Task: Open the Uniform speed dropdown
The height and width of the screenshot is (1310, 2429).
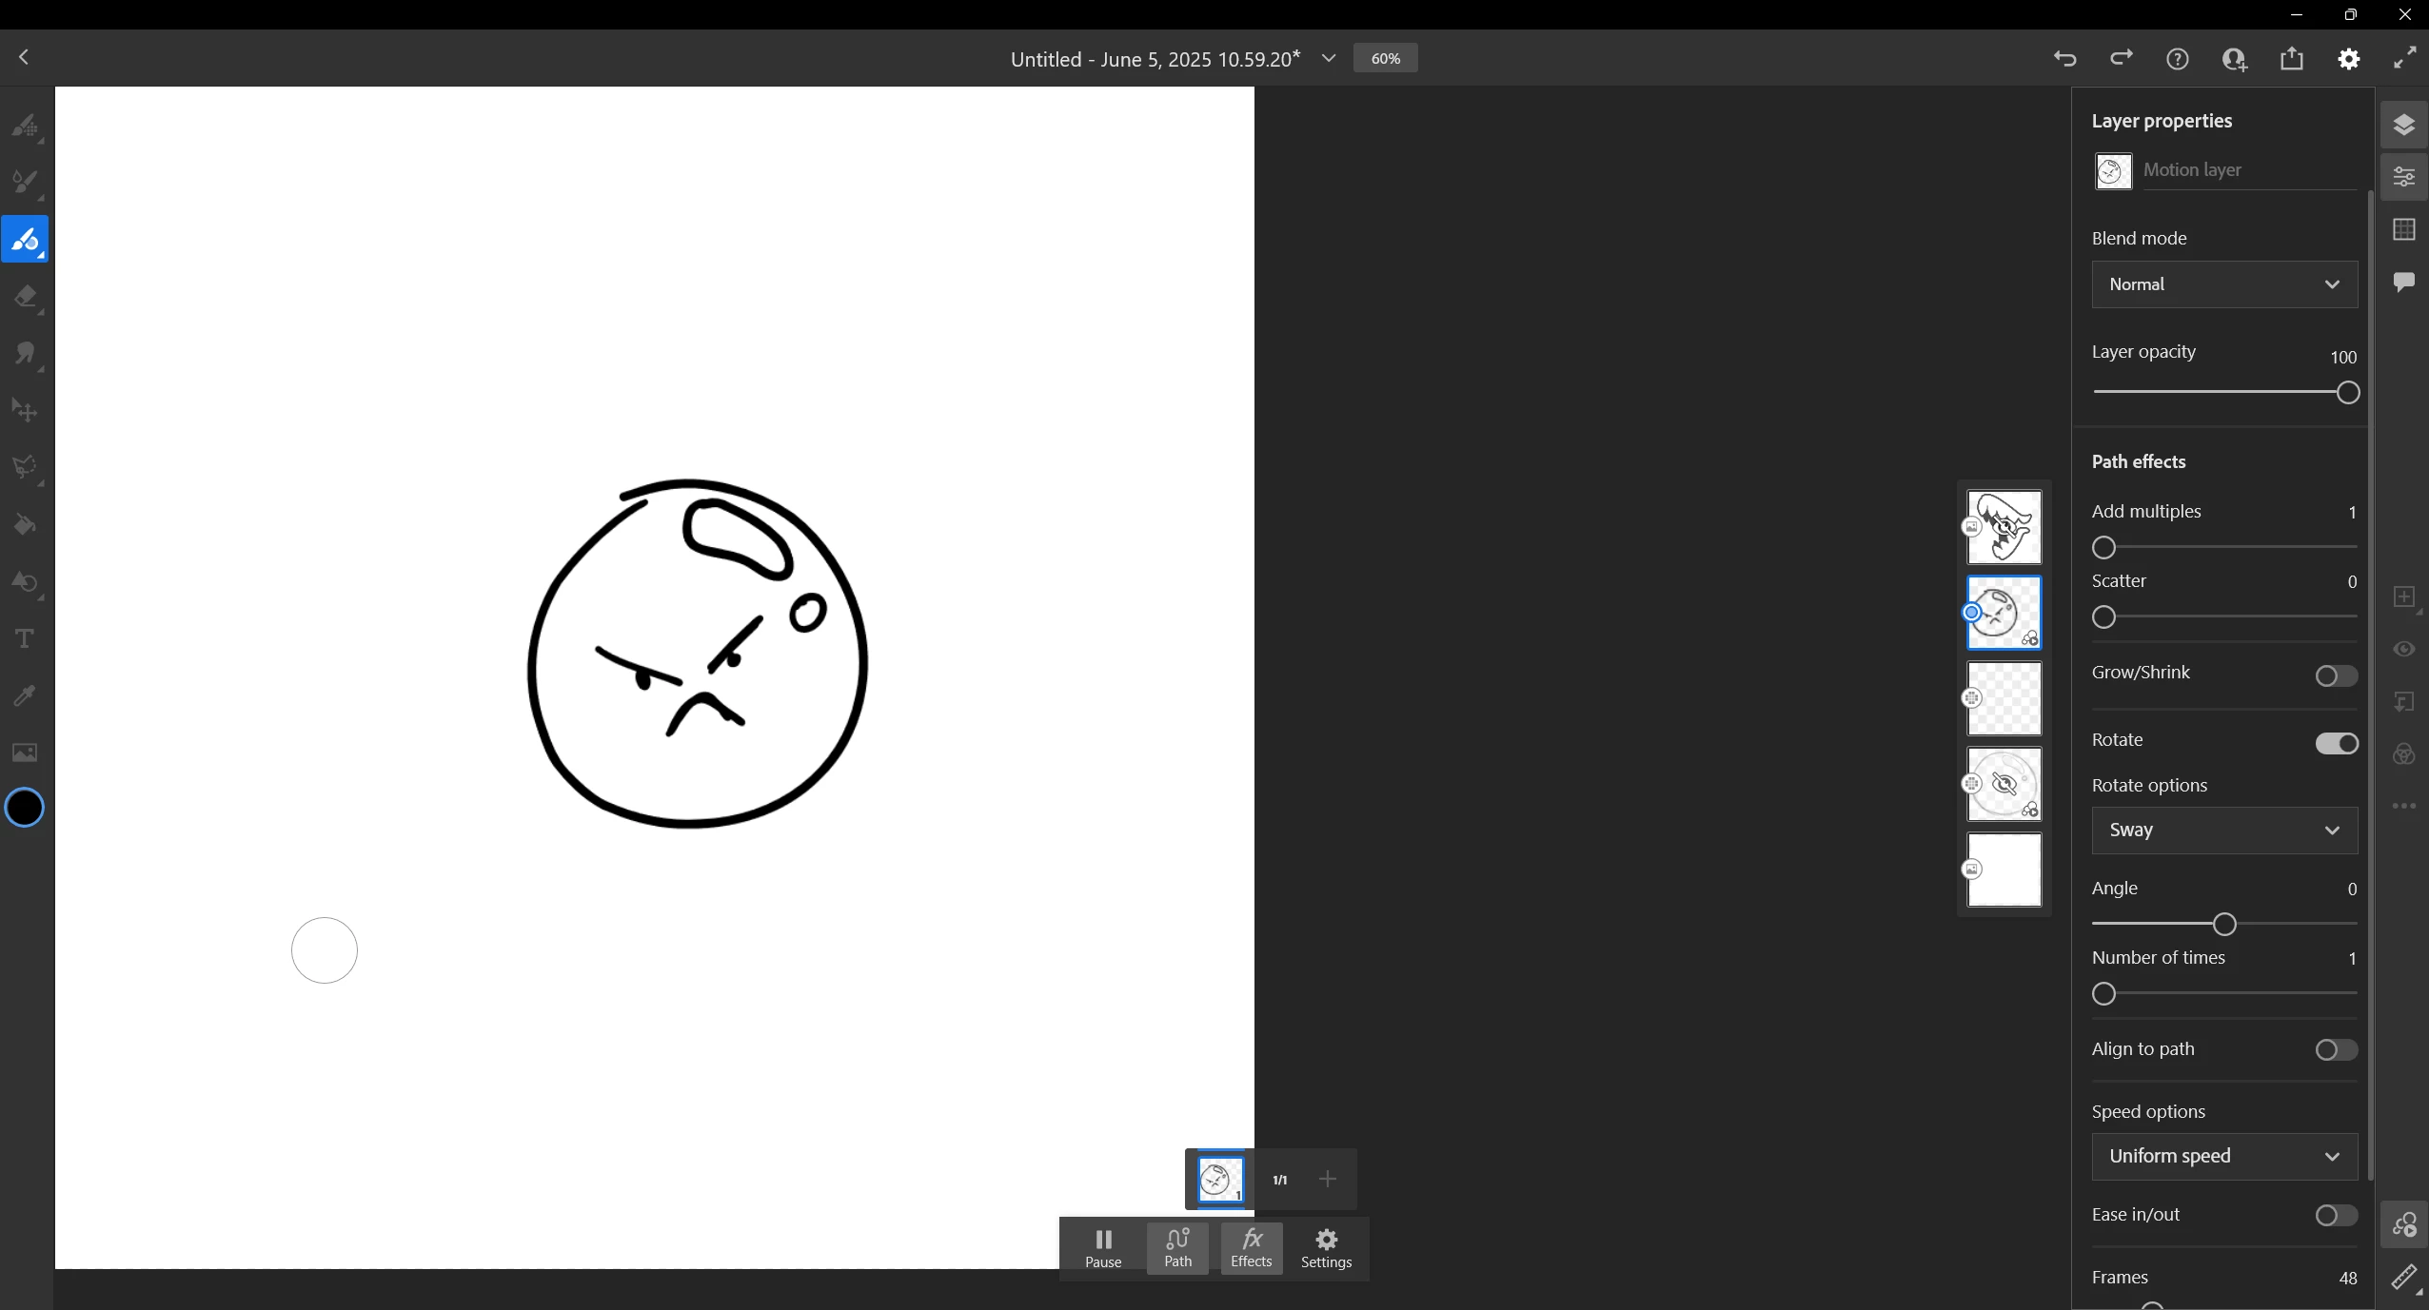Action: point(2224,1157)
